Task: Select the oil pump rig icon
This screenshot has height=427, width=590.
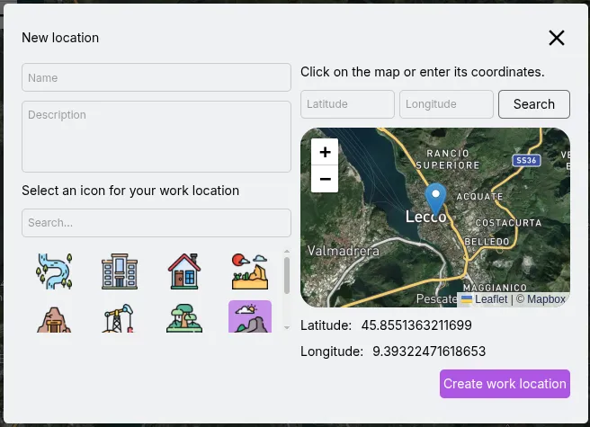Action: (x=120, y=318)
